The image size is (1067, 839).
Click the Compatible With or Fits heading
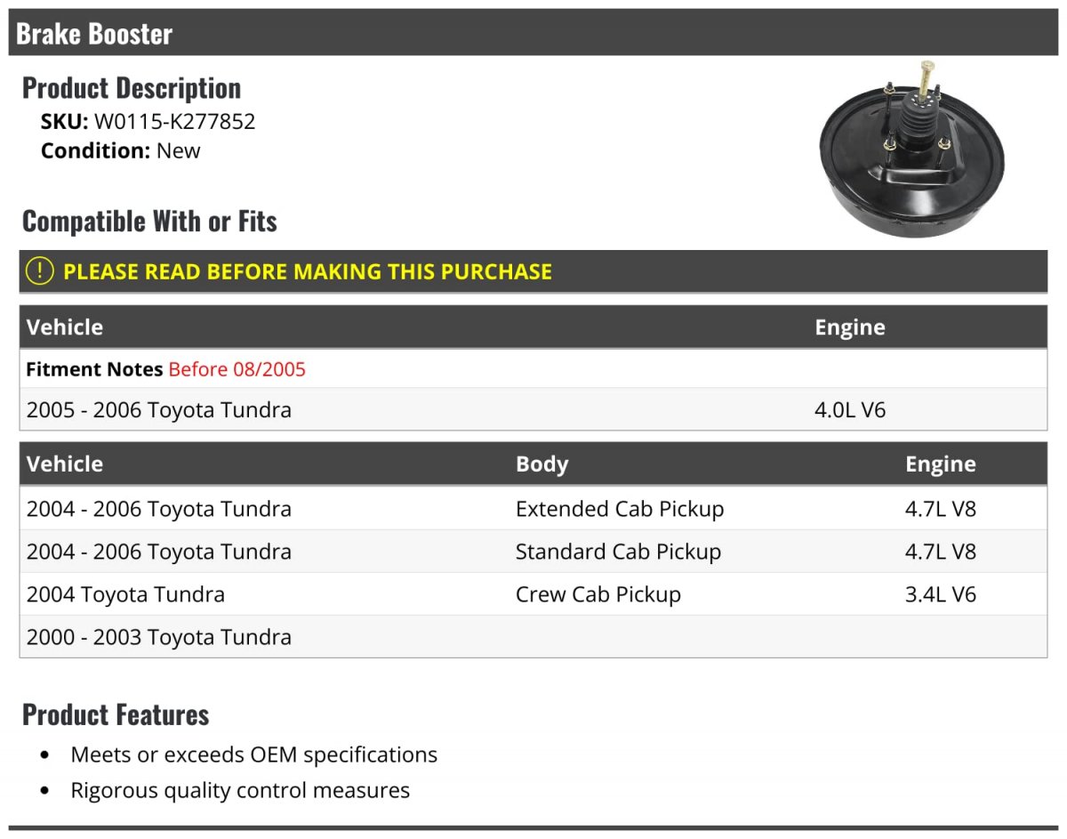[x=149, y=221]
